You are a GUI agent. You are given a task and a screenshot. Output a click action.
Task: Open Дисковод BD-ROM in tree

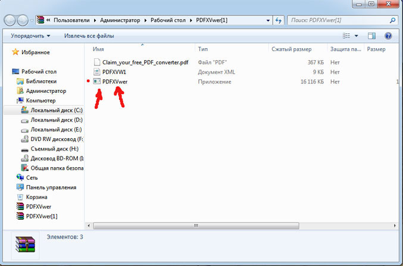point(57,158)
